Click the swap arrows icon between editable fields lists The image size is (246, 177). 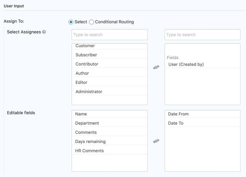click(x=156, y=141)
